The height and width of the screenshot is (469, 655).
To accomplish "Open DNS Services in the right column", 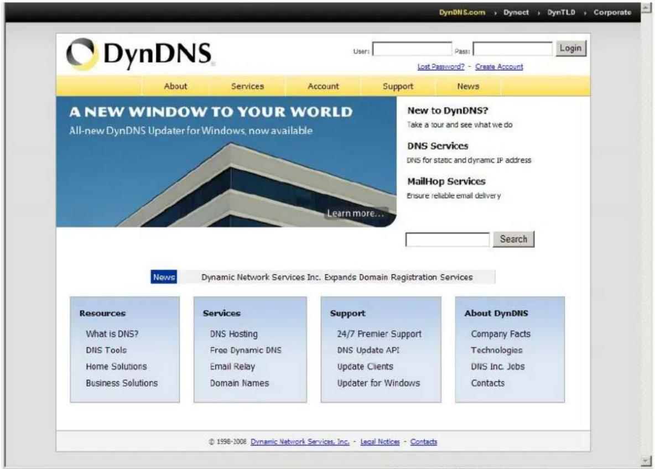I will 438,146.
